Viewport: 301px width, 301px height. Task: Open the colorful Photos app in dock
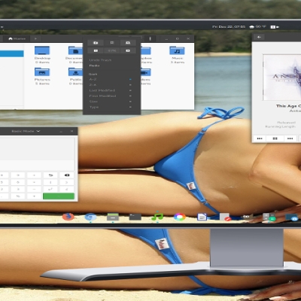pyautogui.click(x=180, y=217)
